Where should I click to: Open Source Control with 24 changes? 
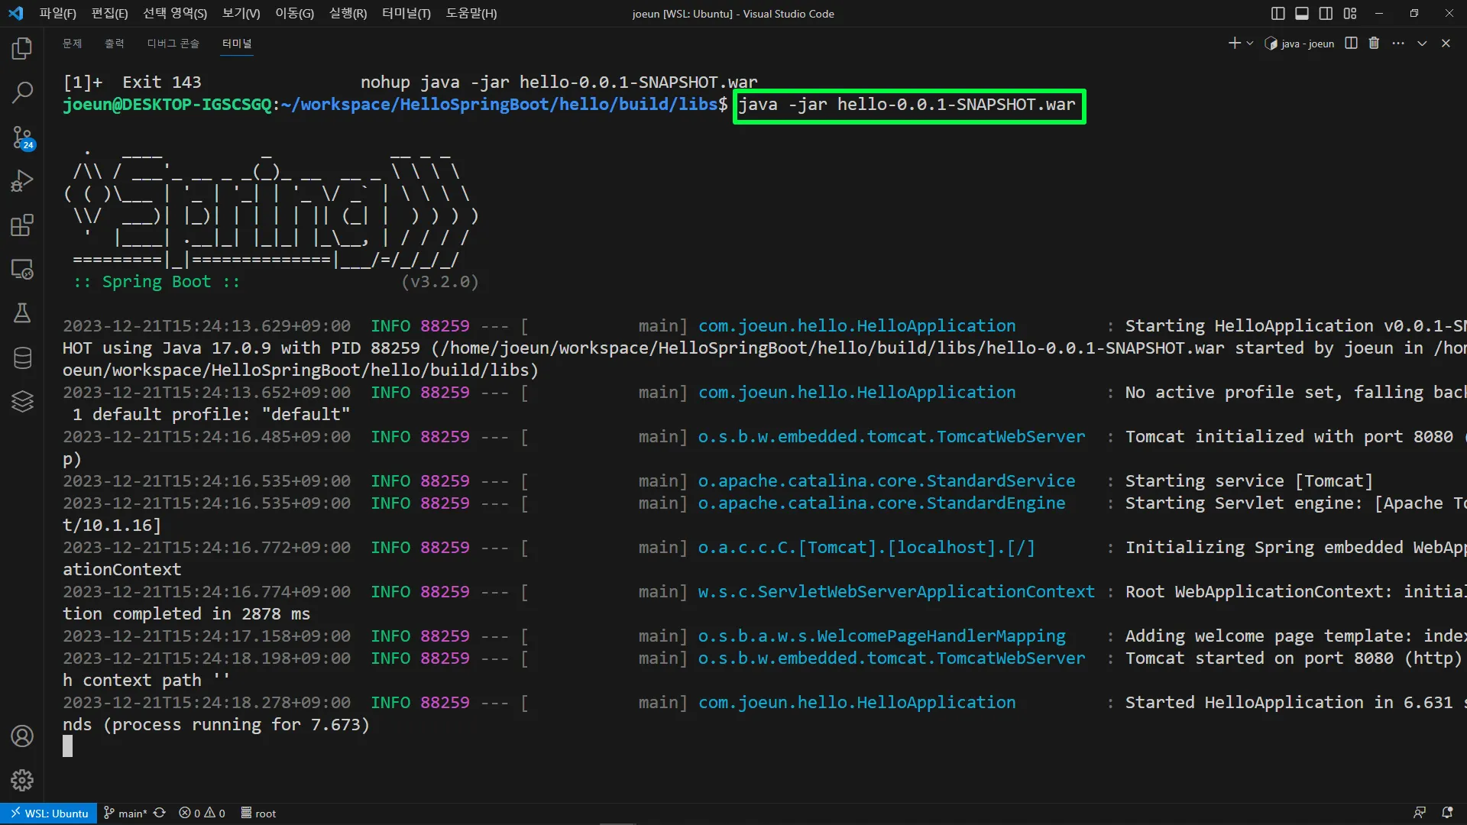pyautogui.click(x=22, y=137)
